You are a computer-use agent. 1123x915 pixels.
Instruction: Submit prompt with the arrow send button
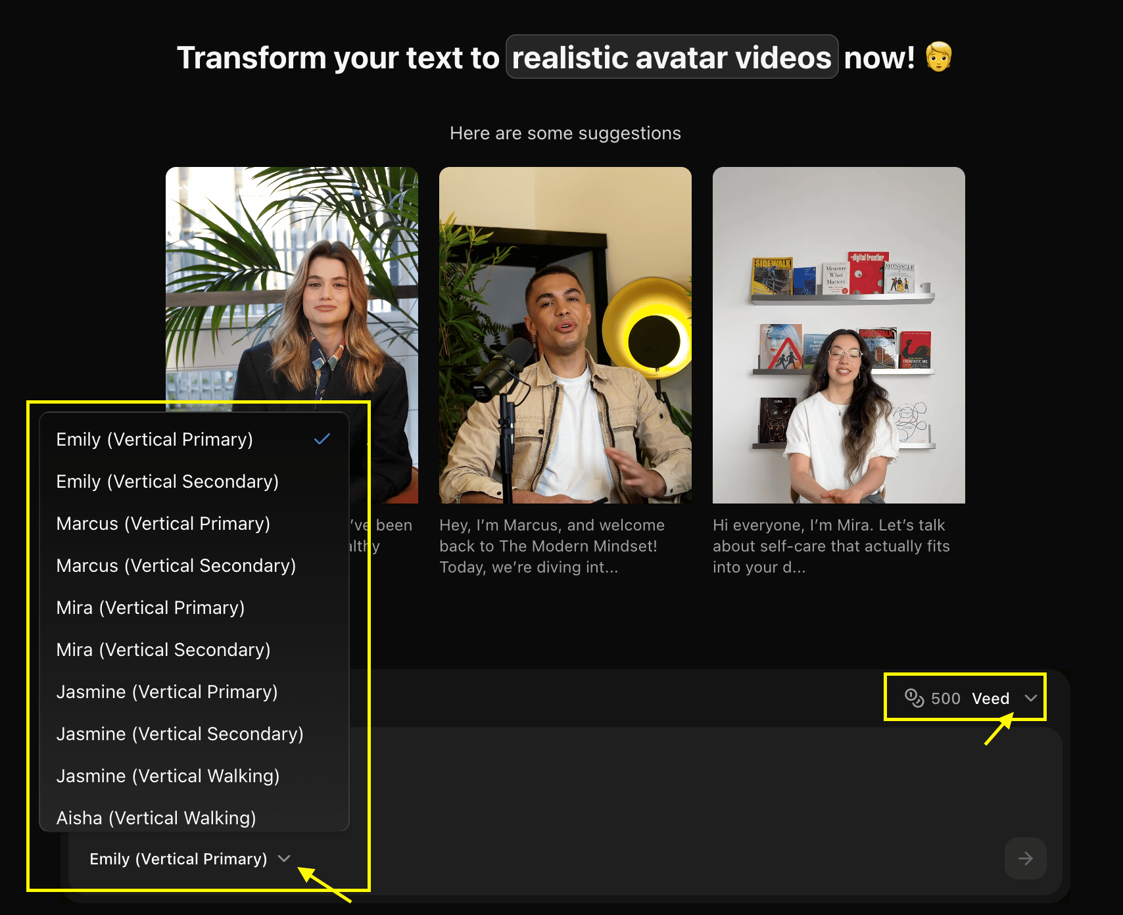point(1025,858)
